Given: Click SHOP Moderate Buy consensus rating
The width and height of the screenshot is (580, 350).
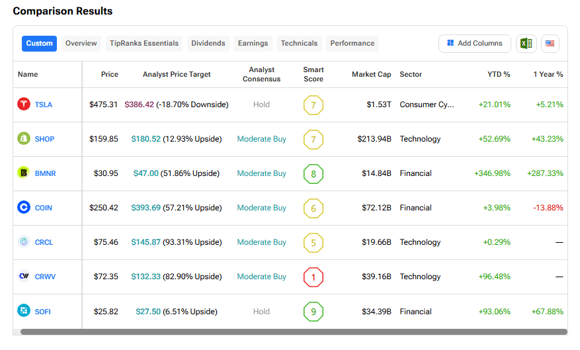Looking at the screenshot, I should click(261, 139).
